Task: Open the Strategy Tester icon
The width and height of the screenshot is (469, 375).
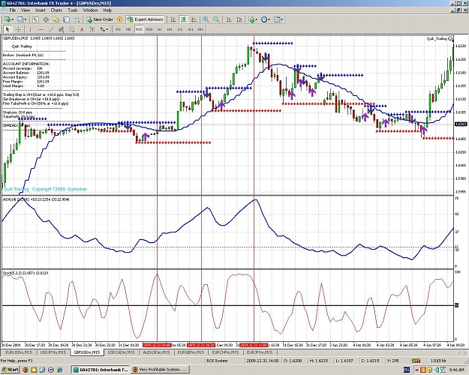Action: click(x=77, y=19)
